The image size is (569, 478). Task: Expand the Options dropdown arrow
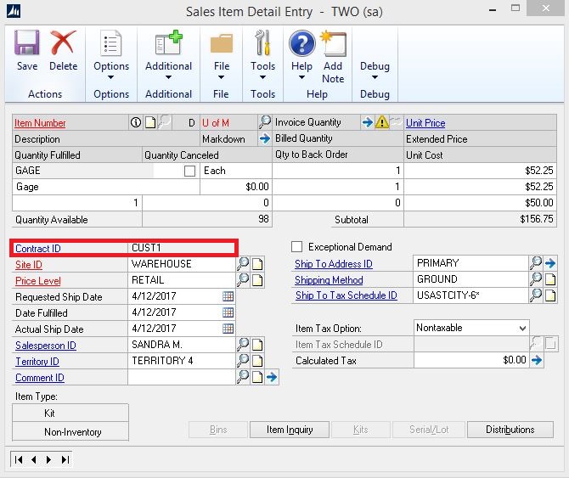[x=110, y=77]
